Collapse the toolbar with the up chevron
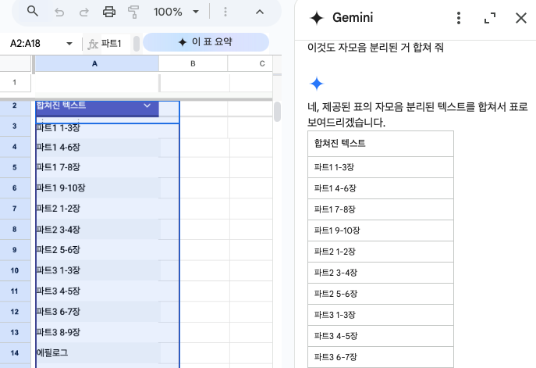This screenshot has height=368, width=536. point(260,12)
